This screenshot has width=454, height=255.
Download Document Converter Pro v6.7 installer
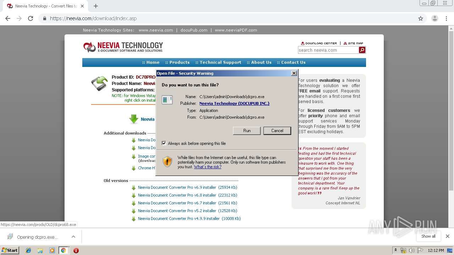pyautogui.click(x=187, y=203)
